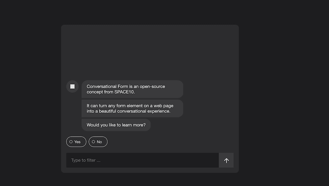Tick the circle indicator inside the No pill

point(93,142)
